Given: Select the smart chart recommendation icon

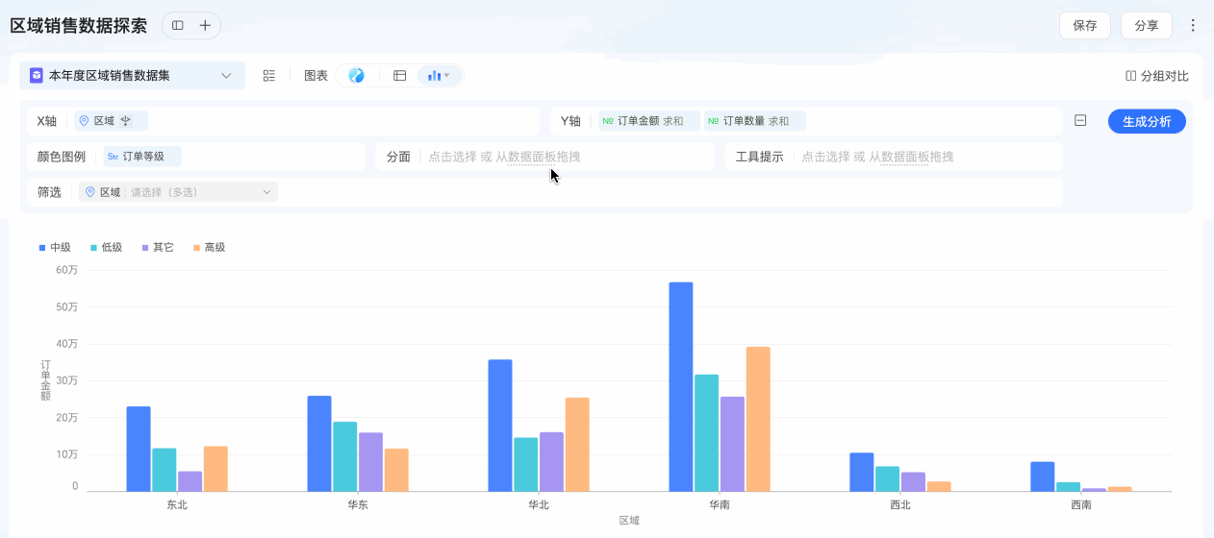Looking at the screenshot, I should click(x=357, y=76).
